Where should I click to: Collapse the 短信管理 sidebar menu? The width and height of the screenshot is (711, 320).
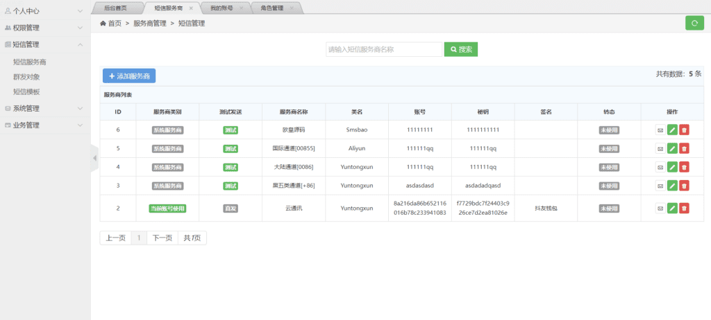pos(45,44)
